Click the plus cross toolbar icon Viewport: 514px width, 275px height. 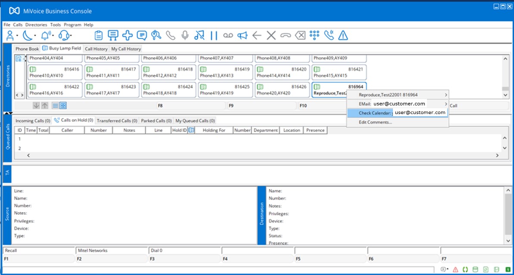[x=127, y=35]
